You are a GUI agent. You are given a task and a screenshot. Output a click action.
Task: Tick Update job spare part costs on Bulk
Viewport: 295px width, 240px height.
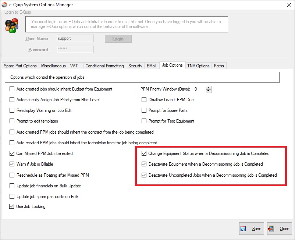(x=12, y=197)
